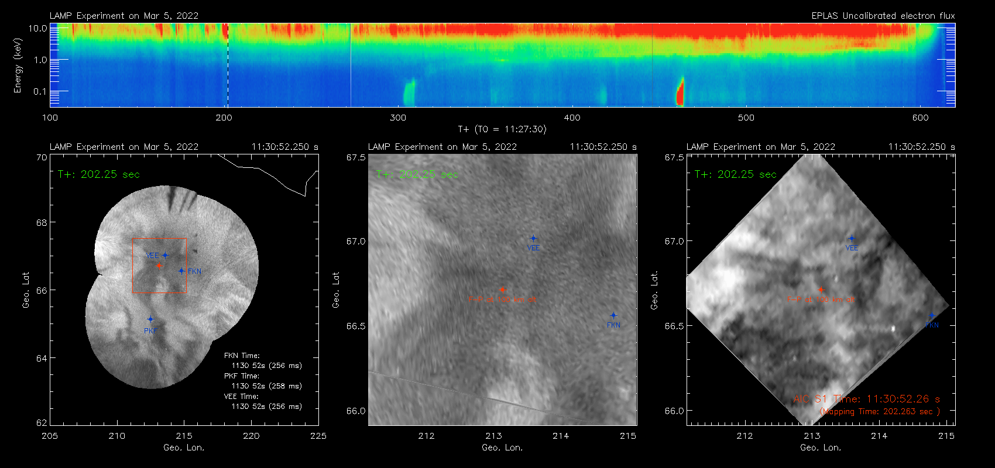Screen dimensions: 995x468
Task: Click the 'Geo. Lat.' label of right panel
Action: point(654,290)
